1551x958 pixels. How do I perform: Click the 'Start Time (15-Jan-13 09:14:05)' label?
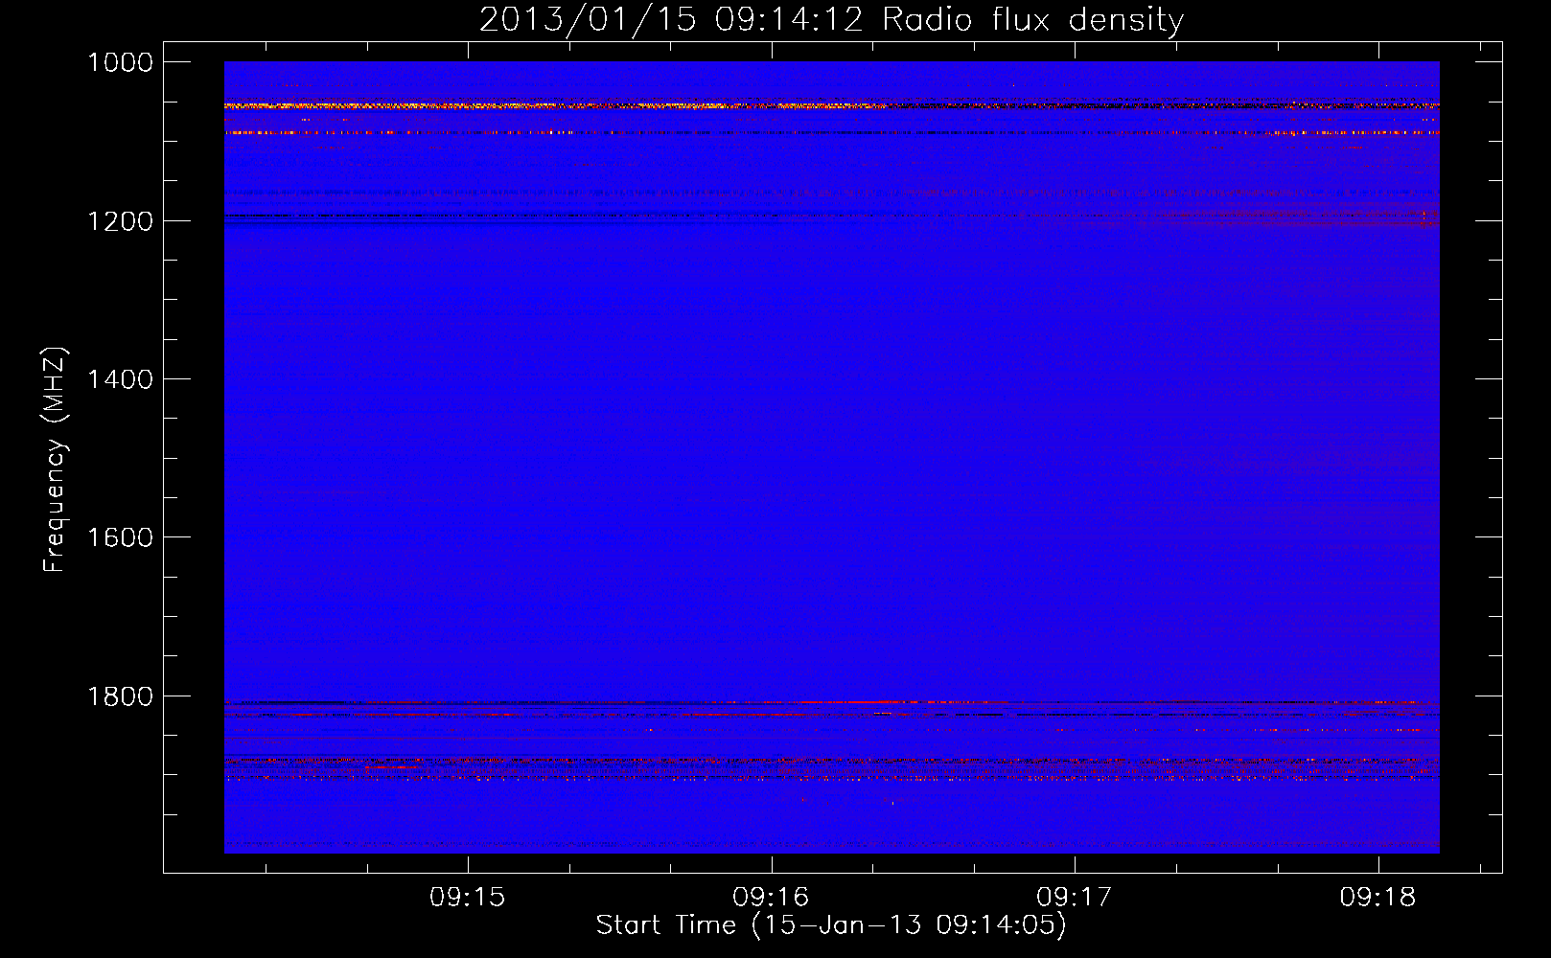(831, 925)
